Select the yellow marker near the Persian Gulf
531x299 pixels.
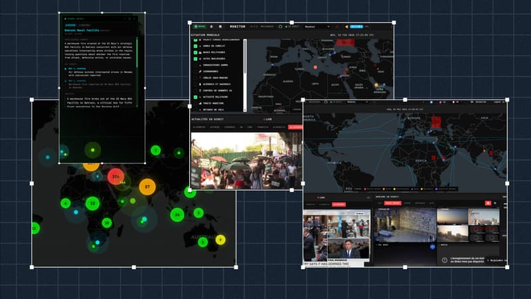pos(376,85)
